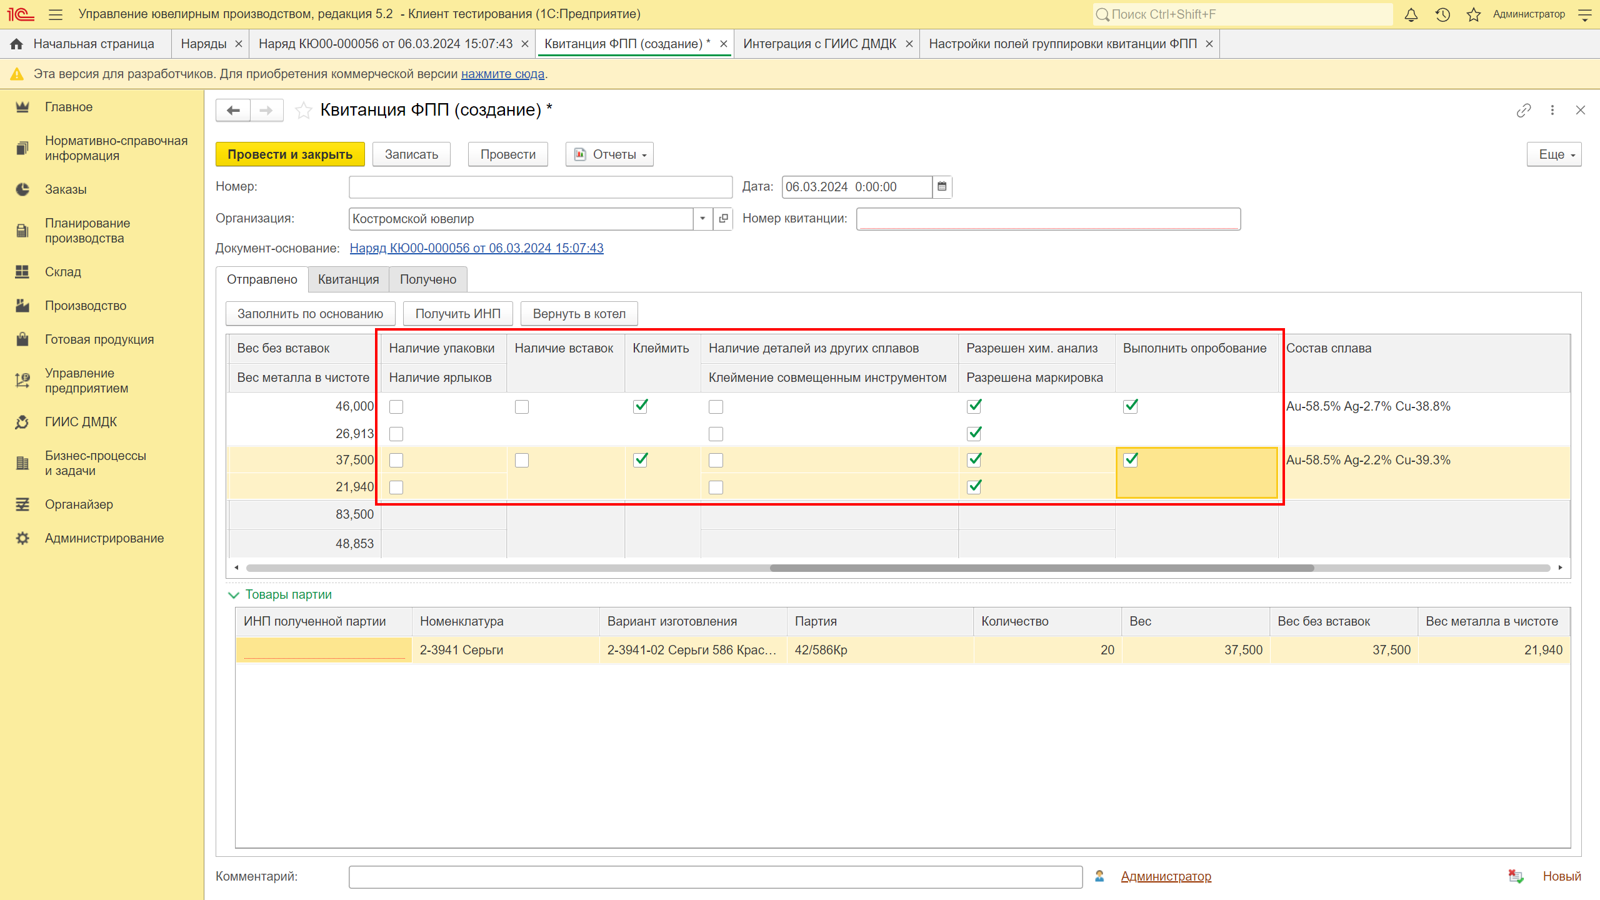Viewport: 1600px width, 900px height.
Task: Click the global search field
Action: [1242, 14]
